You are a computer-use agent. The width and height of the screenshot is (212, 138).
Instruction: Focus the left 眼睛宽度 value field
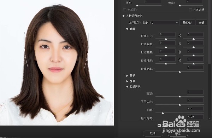point(167,51)
